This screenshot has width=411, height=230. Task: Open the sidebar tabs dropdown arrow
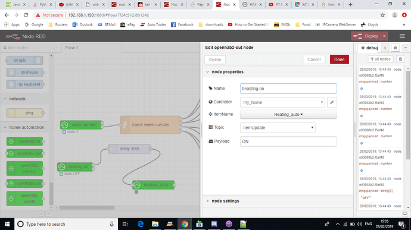click(405, 48)
